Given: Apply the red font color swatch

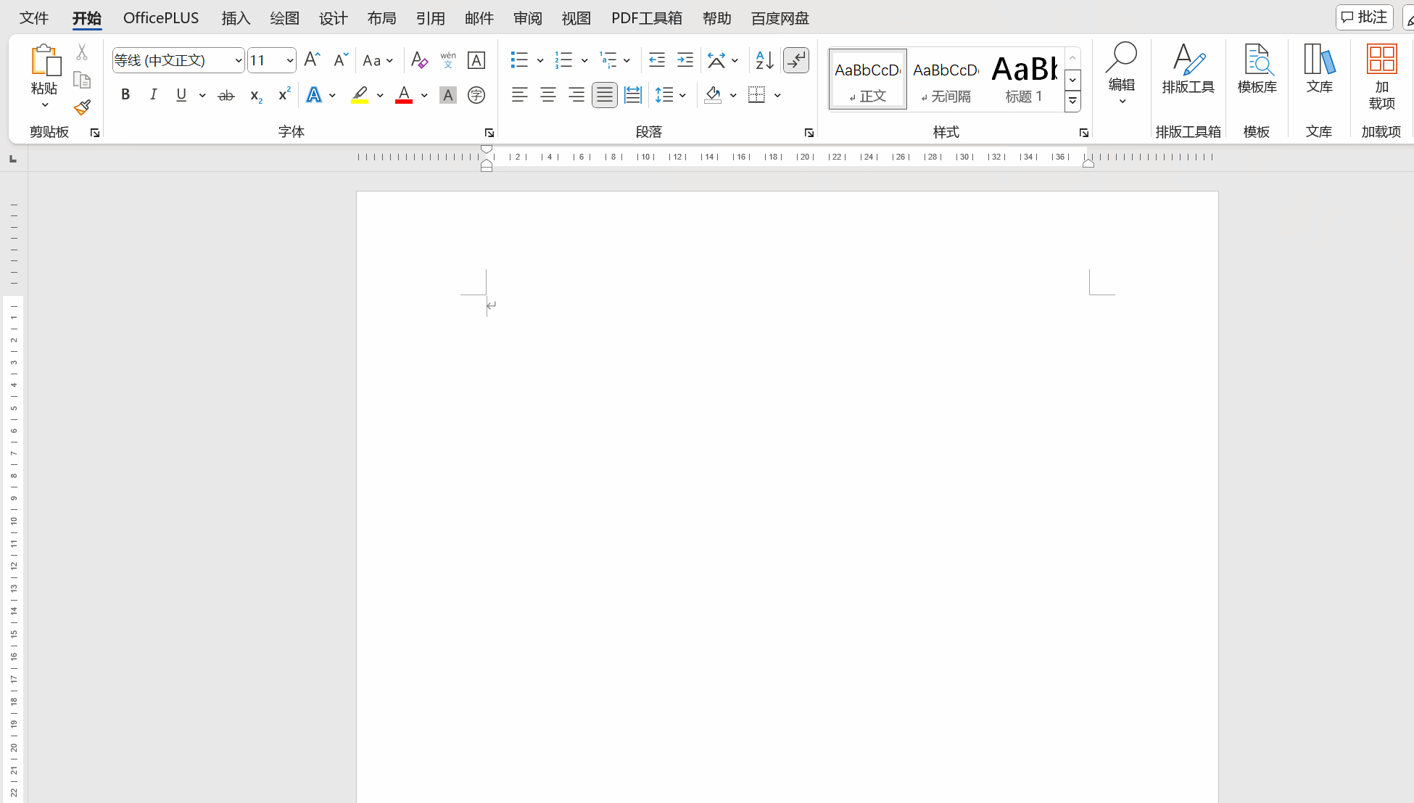Looking at the screenshot, I should [404, 95].
